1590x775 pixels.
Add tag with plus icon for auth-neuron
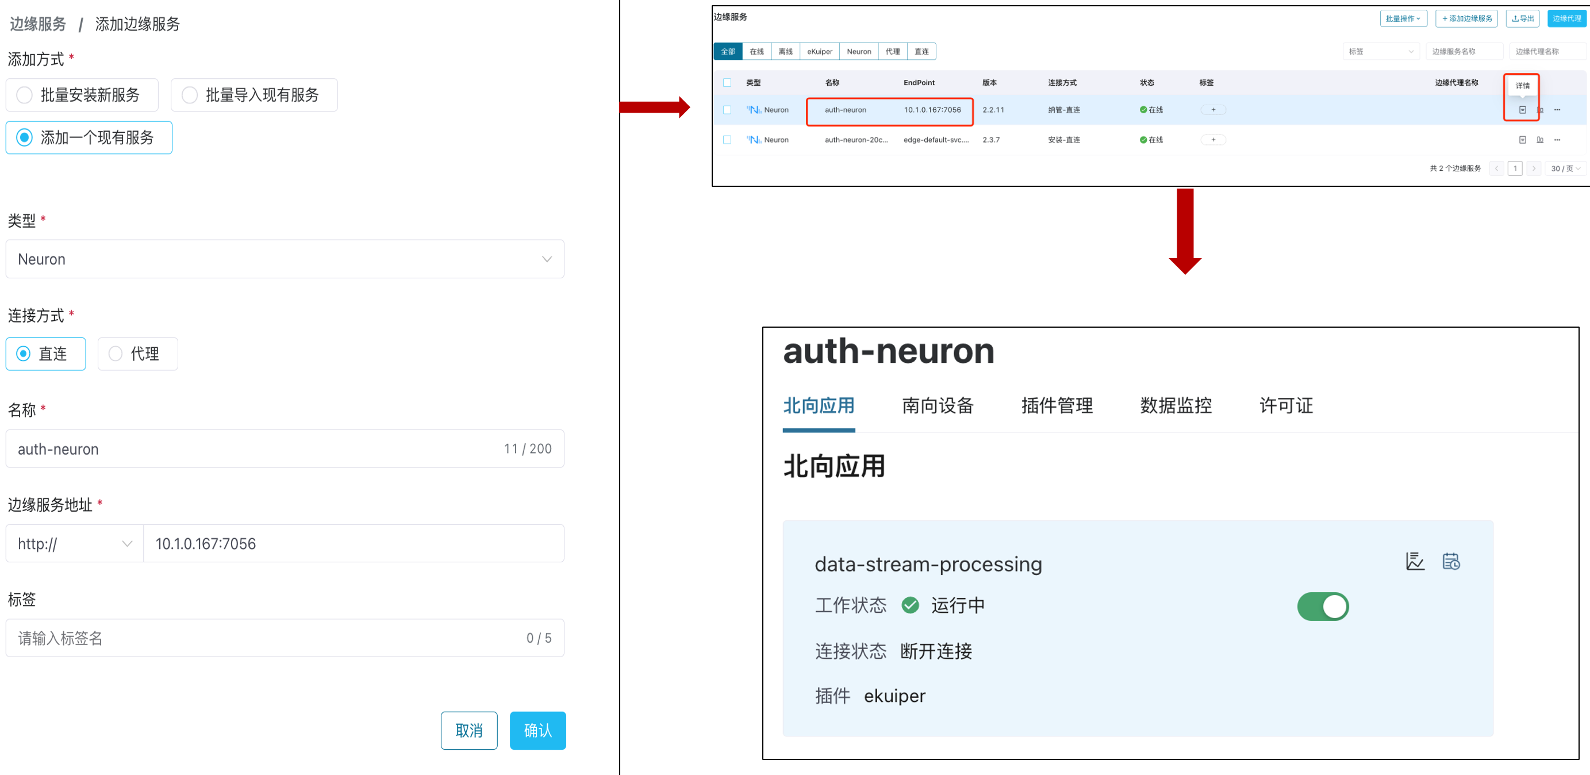click(x=1213, y=110)
